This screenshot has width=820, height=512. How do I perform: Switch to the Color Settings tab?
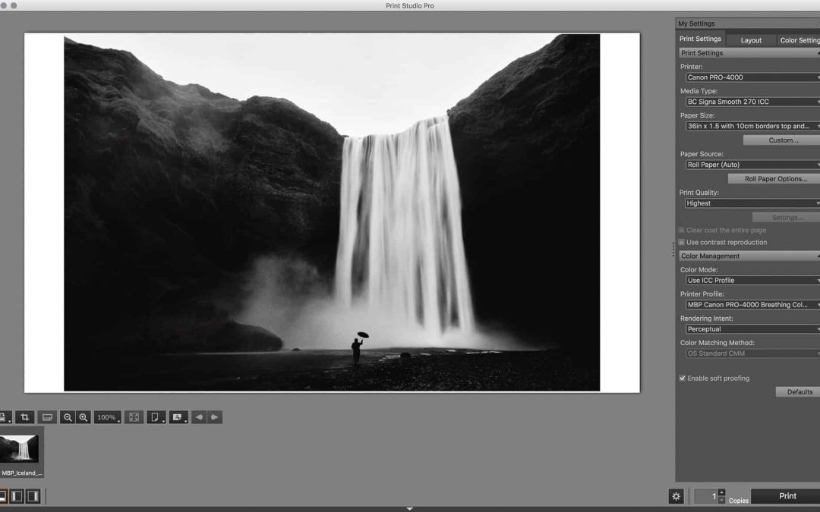[799, 40]
